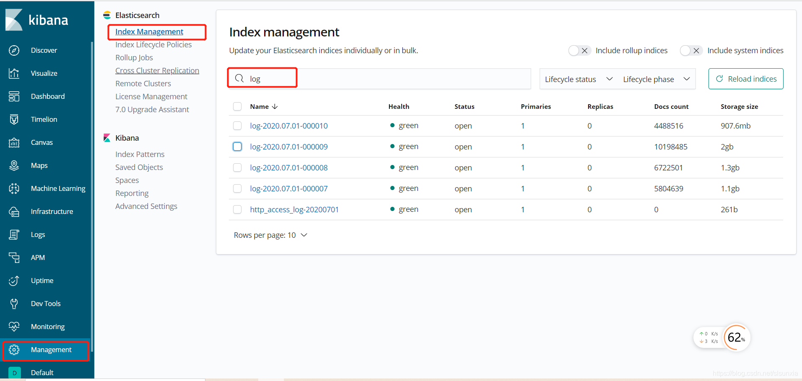Viewport: 802px width, 381px height.
Task: Select Remote Clusters menu item
Action: tap(143, 83)
